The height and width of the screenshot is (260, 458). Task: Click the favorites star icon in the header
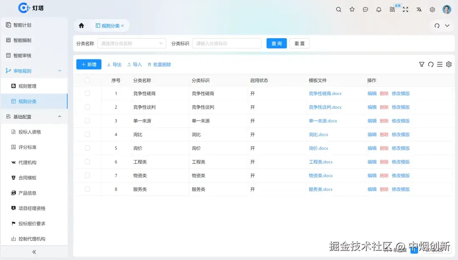pyautogui.click(x=352, y=9)
